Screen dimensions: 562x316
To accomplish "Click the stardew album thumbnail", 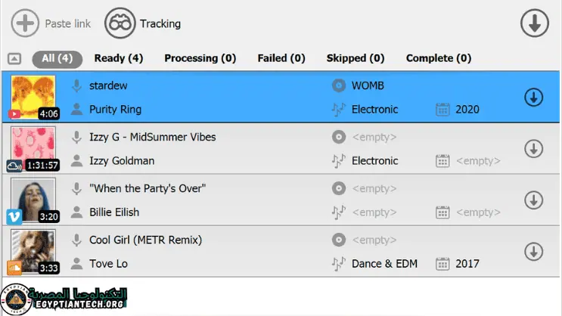I will (x=33, y=98).
